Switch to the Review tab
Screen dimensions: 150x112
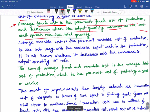(88, 7)
